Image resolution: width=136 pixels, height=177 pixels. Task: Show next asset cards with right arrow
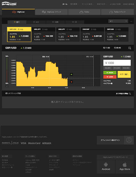click(131, 34)
